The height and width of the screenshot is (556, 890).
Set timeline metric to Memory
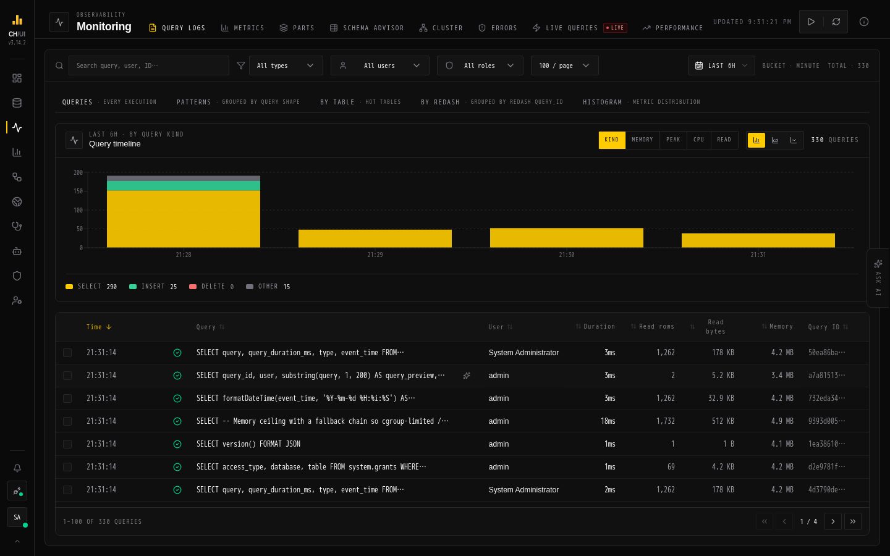[x=642, y=140]
